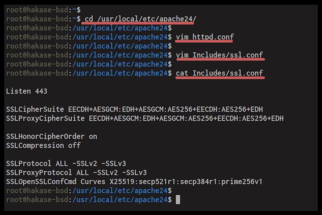
Task: Select the 'vim Includes/ssl.conf' command
Action: pyautogui.click(x=219, y=55)
